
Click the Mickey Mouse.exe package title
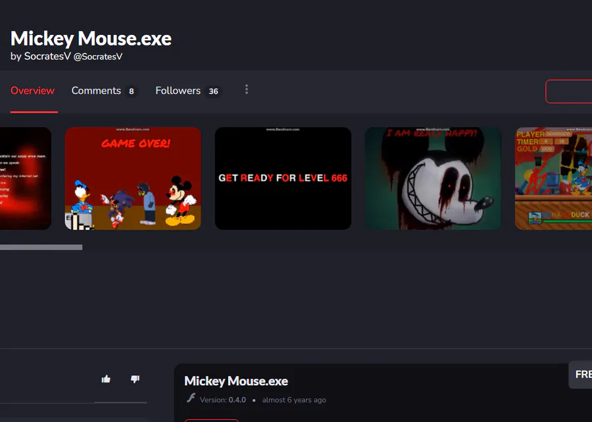(x=236, y=381)
